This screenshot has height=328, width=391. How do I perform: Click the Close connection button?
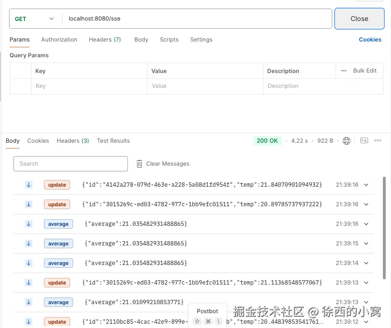point(359,19)
